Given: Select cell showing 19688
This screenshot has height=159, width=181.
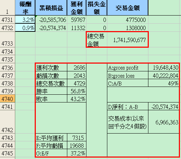Looking at the screenshot, I should click(77, 145).
